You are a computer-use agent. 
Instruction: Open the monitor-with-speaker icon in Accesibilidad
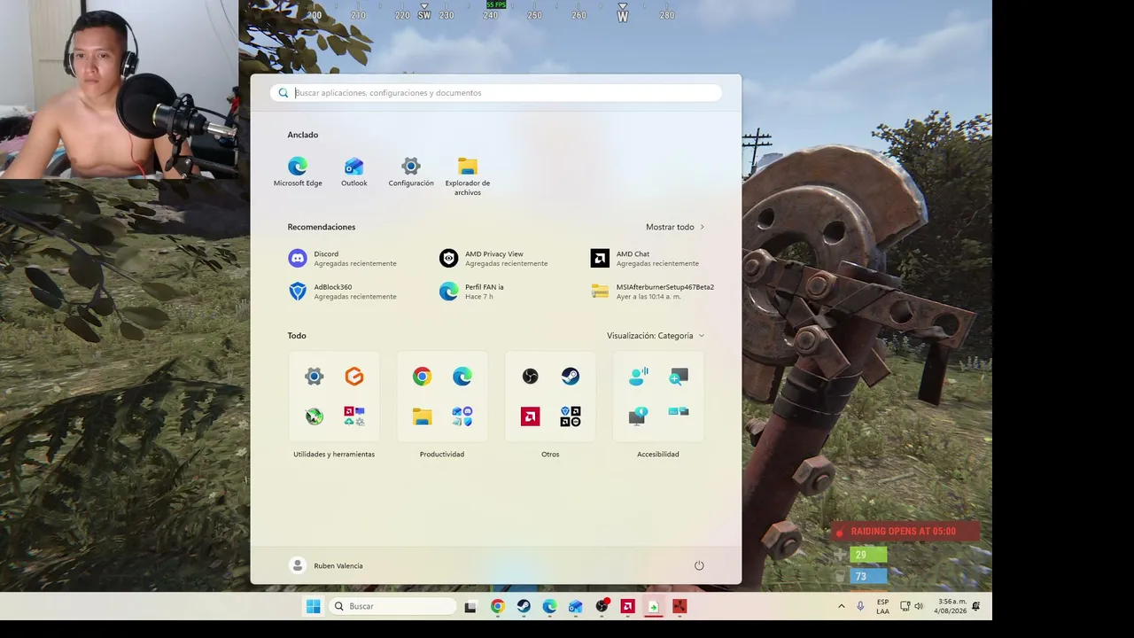coord(639,416)
